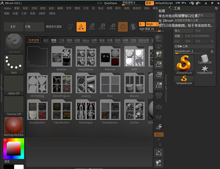Open the 灯光 (Light) menu
Viewport: 220px width, 169px height.
pyautogui.click(x=86, y=8)
